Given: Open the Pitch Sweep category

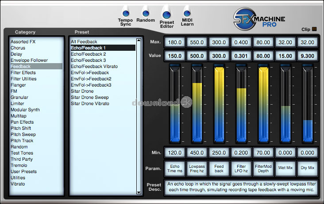Looking at the screenshot, I should point(23,134).
